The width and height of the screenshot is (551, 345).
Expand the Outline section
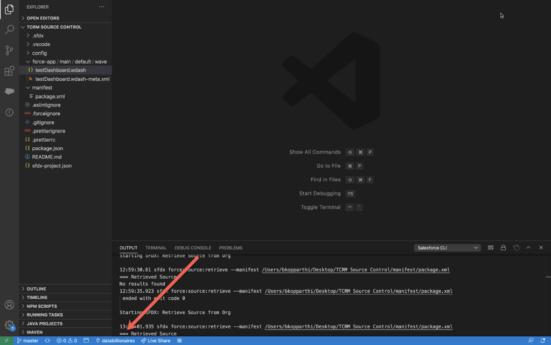36,289
